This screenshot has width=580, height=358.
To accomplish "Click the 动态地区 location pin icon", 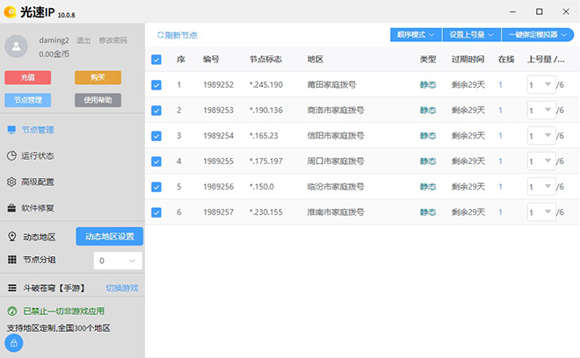I will tap(11, 237).
